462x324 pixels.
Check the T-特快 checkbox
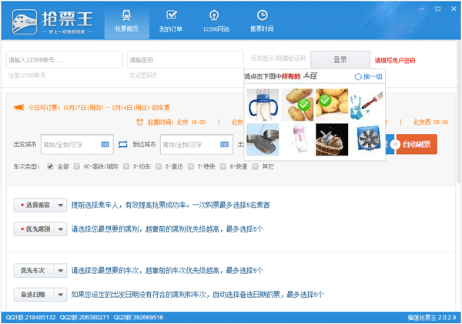191,166
